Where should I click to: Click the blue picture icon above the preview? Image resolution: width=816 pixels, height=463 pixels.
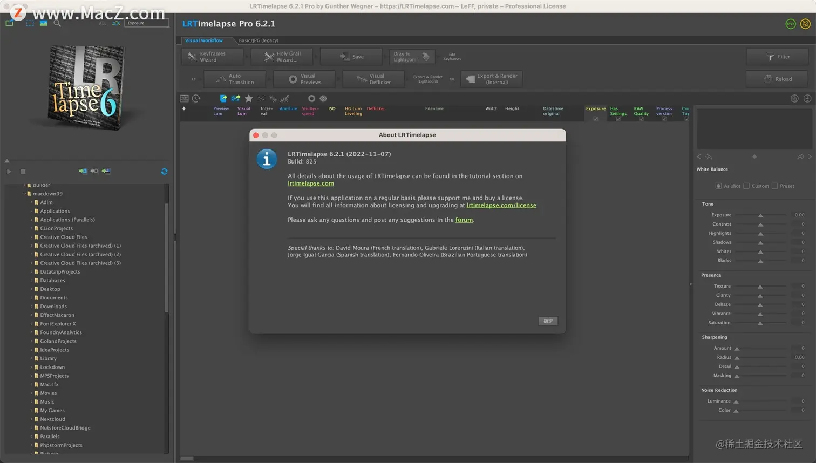(x=44, y=23)
